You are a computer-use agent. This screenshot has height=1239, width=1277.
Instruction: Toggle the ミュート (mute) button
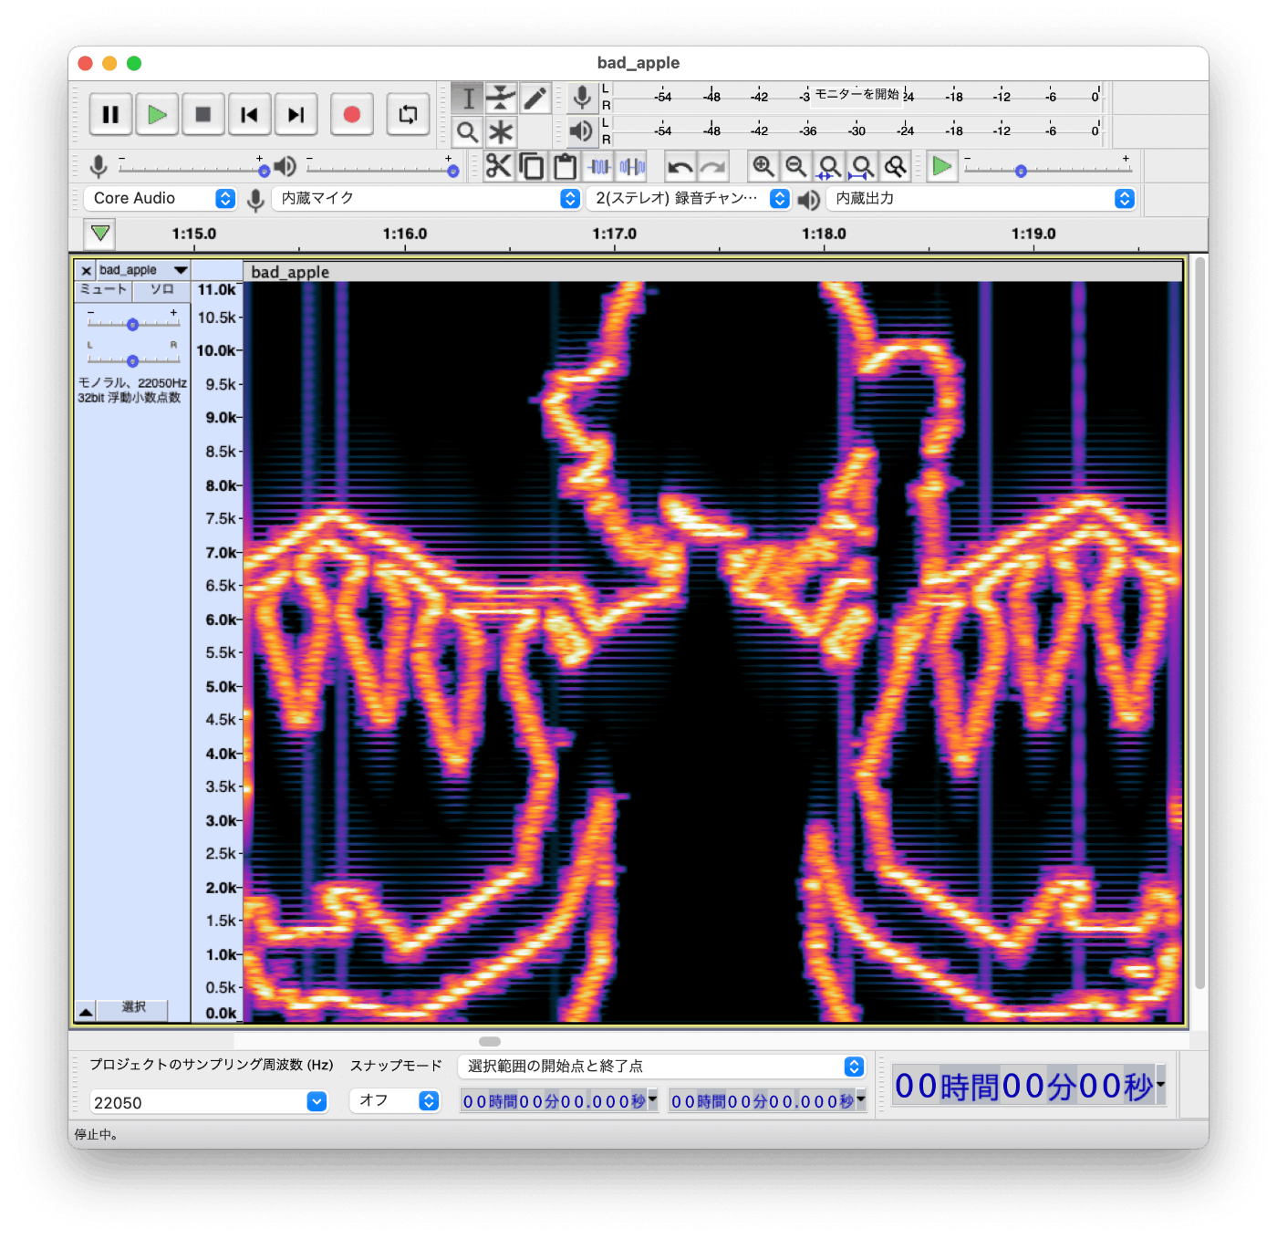pos(103,290)
